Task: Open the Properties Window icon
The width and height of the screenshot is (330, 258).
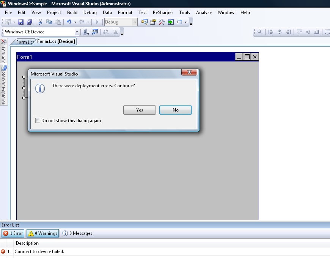Action: (153, 22)
